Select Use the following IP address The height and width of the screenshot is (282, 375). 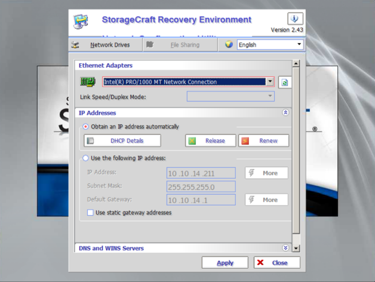85,158
